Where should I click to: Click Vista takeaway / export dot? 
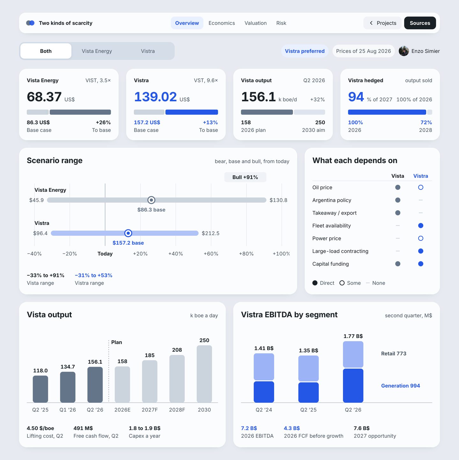(x=398, y=213)
